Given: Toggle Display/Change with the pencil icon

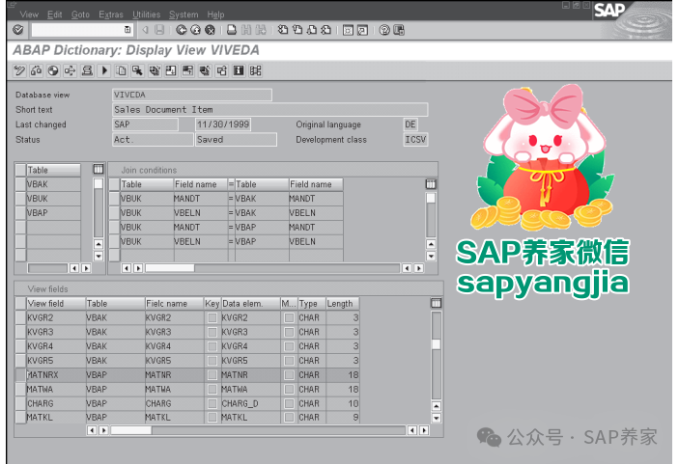Looking at the screenshot, I should coord(19,70).
